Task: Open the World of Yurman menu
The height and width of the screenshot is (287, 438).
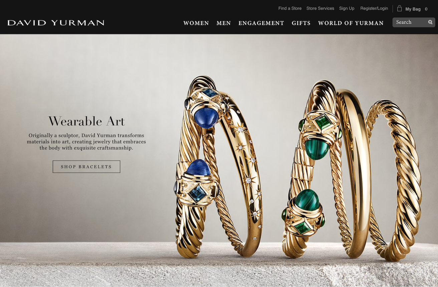Action: 351,23
